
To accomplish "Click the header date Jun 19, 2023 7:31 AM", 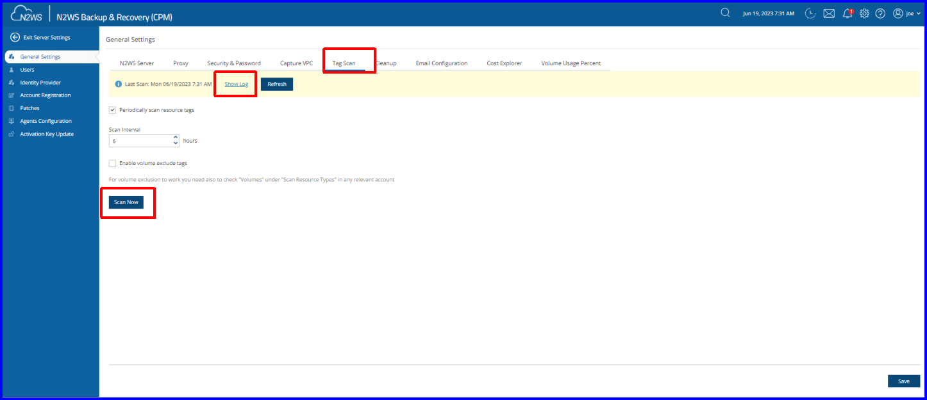I will pos(768,13).
